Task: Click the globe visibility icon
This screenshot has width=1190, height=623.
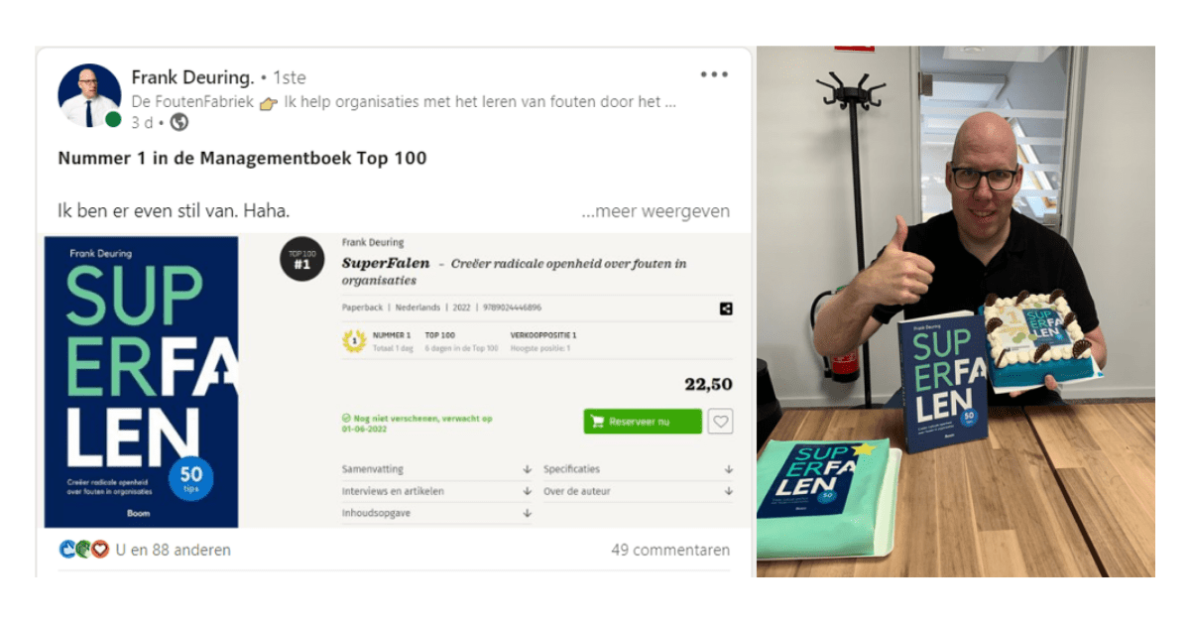Action: [179, 123]
